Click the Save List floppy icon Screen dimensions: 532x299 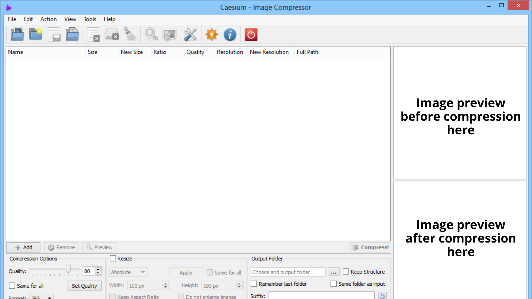tap(54, 35)
